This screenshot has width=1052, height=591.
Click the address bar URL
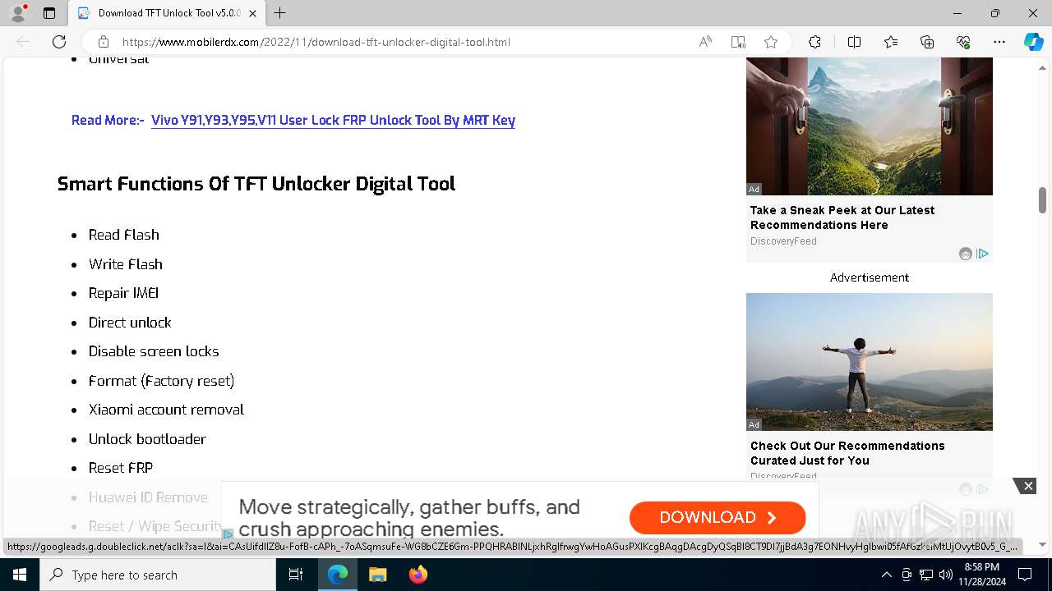(x=316, y=42)
